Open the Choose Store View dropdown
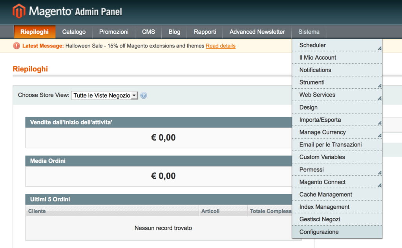Screen dimensions: 402x248 [104, 95]
